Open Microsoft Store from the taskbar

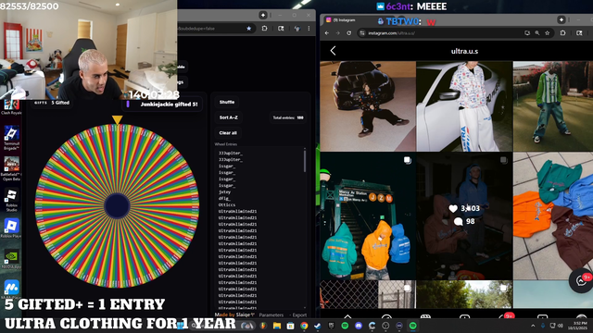(290, 326)
